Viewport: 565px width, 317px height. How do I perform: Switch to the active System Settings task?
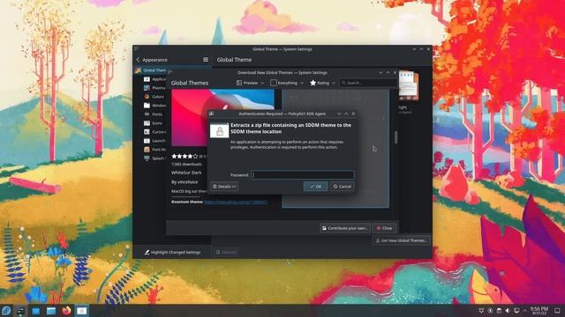pos(82,311)
